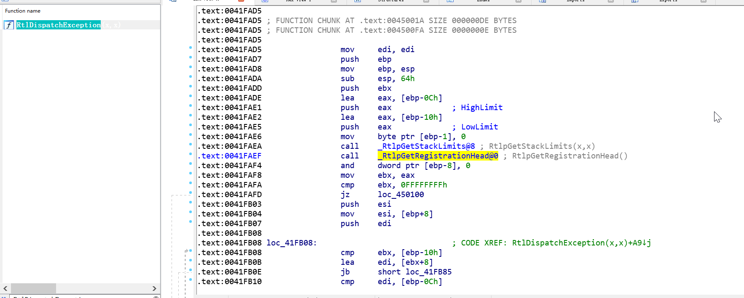
Task: Click the 64h operand in sub esp
Action: tap(408, 79)
